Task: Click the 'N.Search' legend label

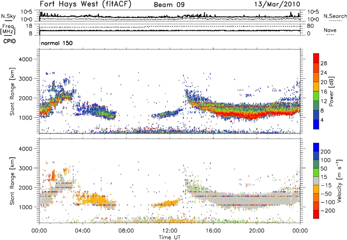Action: point(335,16)
